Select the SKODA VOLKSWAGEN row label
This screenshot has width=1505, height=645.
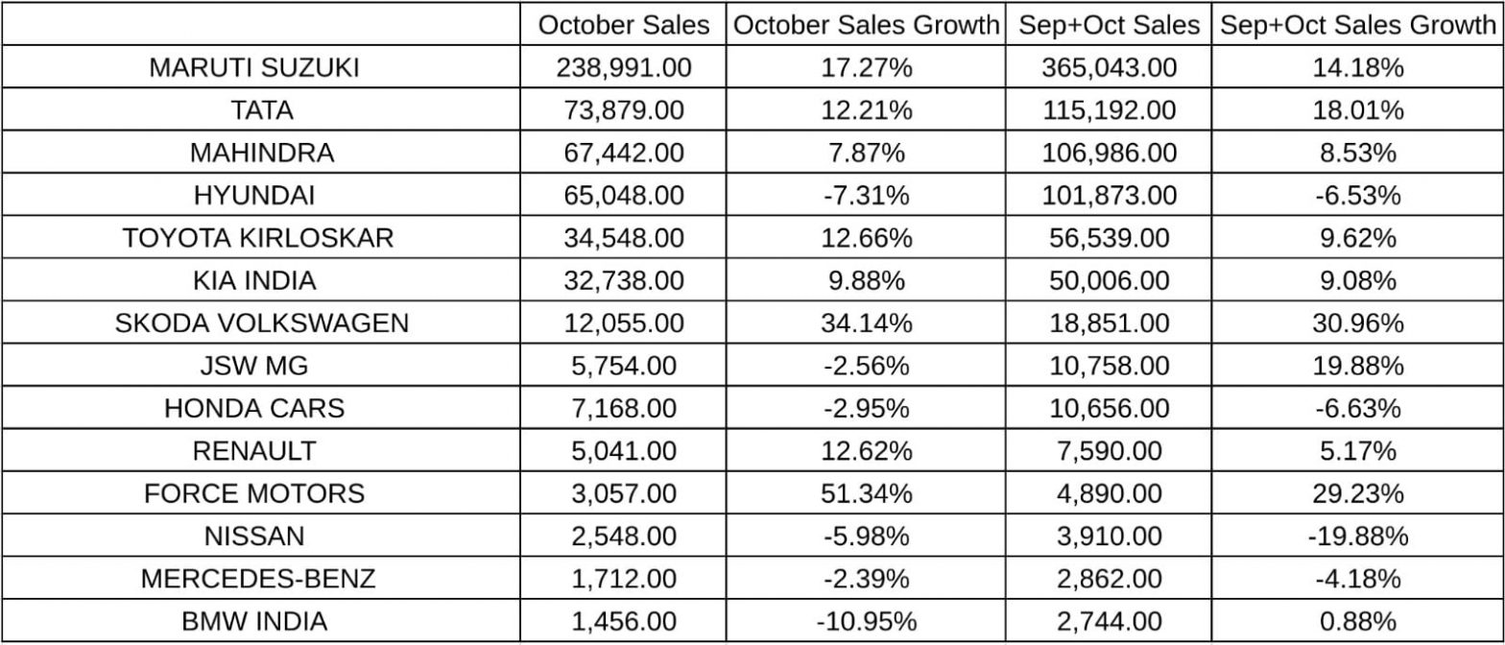pyautogui.click(x=262, y=323)
